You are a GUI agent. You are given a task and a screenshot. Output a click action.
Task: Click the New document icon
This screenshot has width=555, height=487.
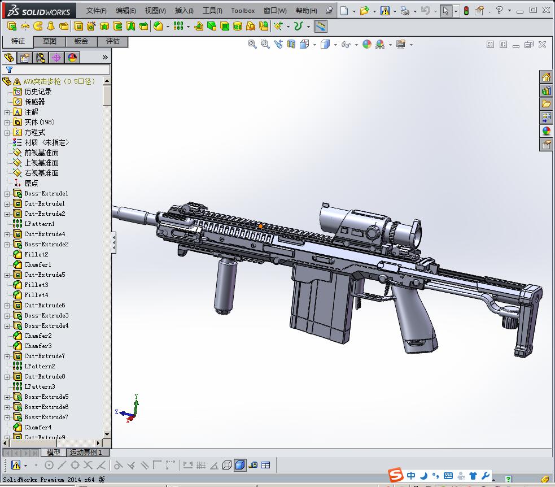(344, 11)
